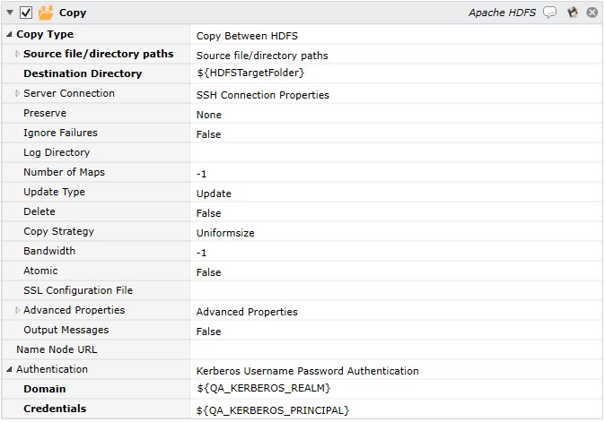This screenshot has width=605, height=422.
Task: Click the icon next to the comment bubble
Action: pyautogui.click(x=572, y=13)
